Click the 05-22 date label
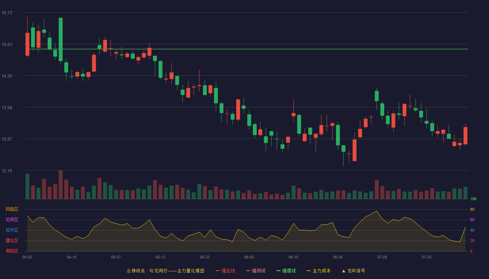This screenshot has height=279, width=489. click(x=205, y=257)
